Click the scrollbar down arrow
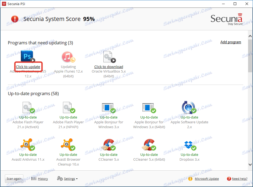 tap(250, 165)
